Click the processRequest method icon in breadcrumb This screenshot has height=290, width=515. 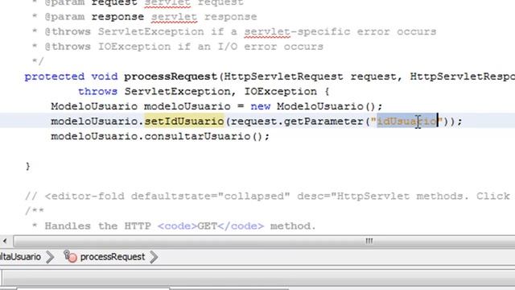coord(70,256)
